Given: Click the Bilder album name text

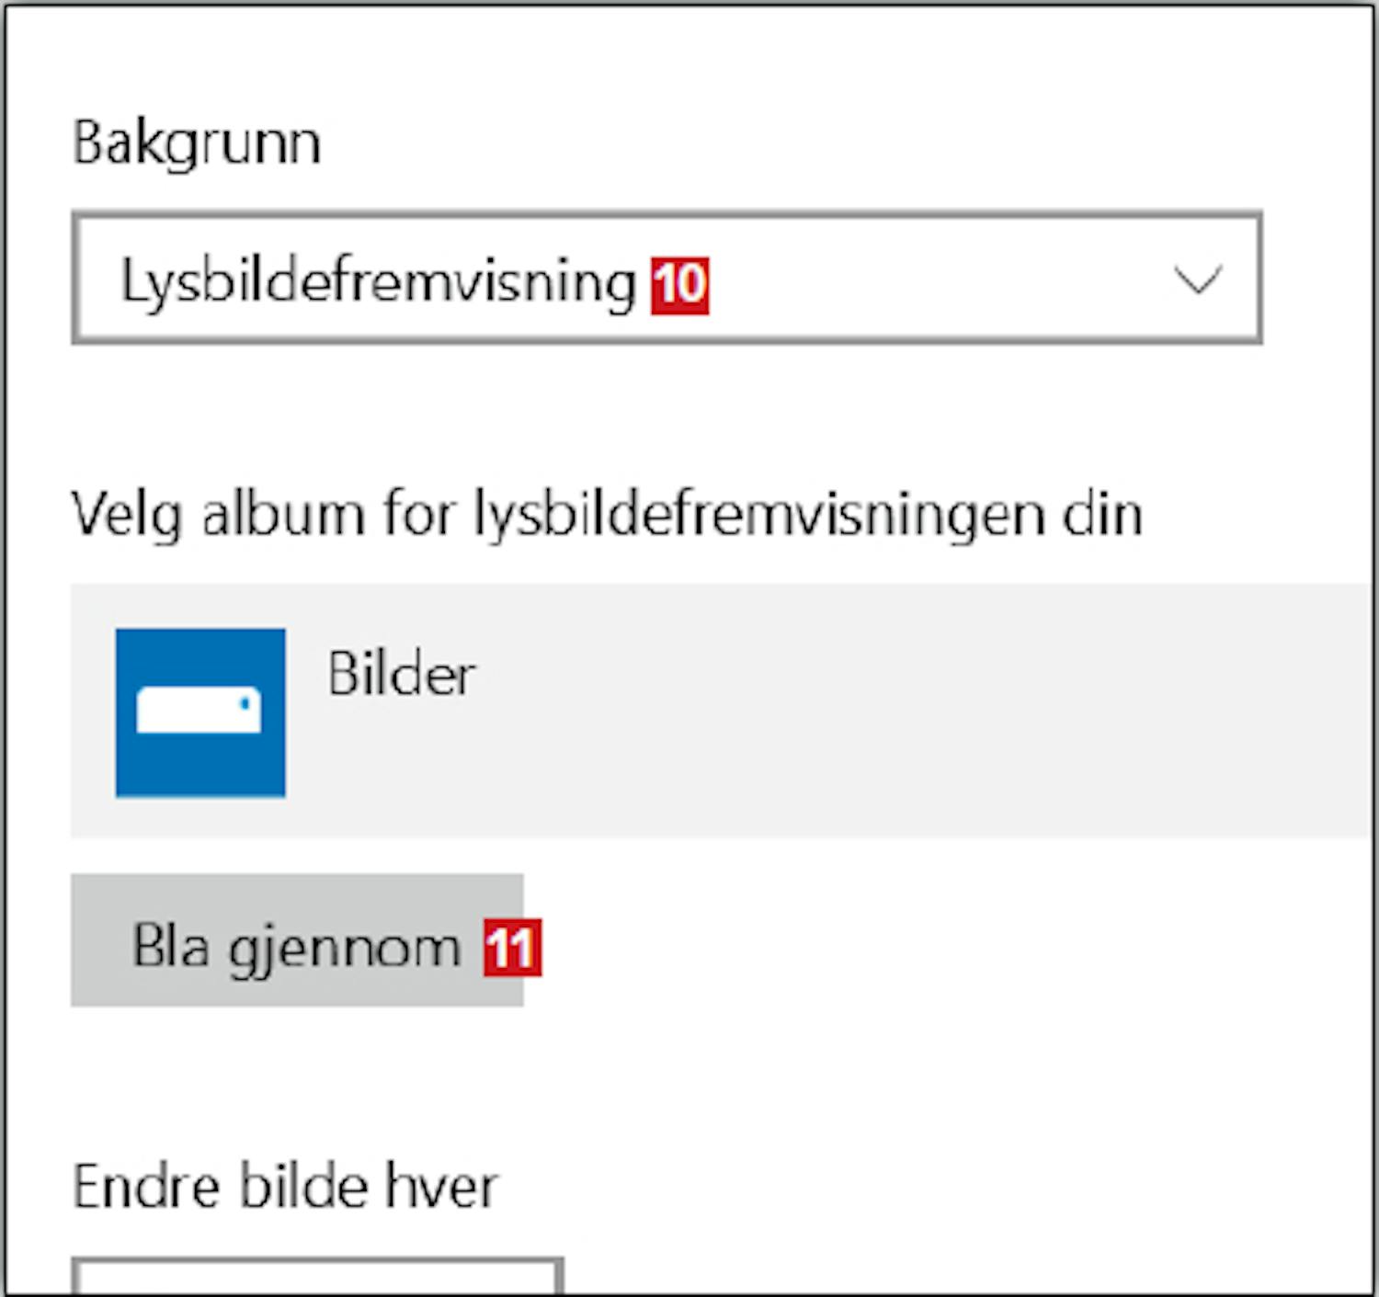Looking at the screenshot, I should [402, 674].
